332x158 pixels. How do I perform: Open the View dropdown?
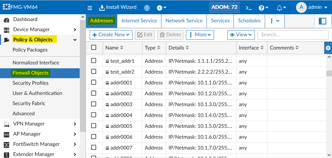point(241,35)
